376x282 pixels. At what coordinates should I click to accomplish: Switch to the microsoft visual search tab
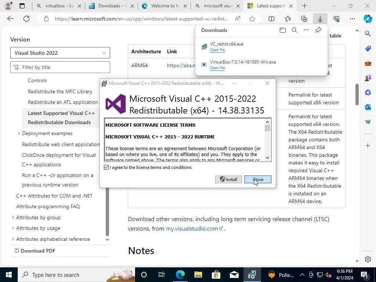pos(217,6)
